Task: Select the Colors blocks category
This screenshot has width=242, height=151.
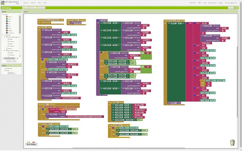Action: coord(9,28)
